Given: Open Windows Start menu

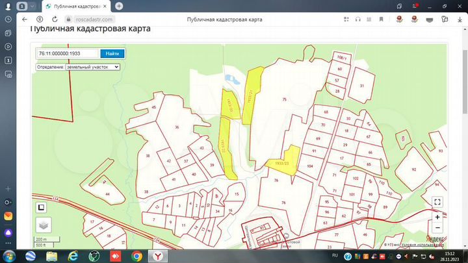Looking at the screenshot, I should 8,256.
